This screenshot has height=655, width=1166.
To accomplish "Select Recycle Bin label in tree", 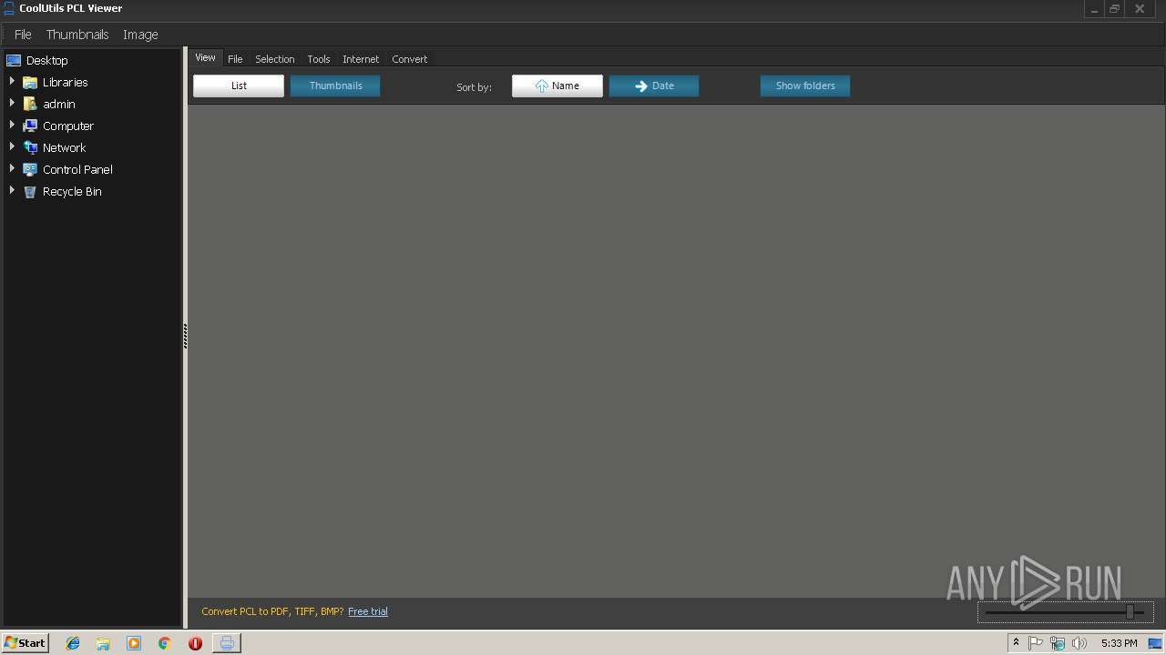I will [x=72, y=191].
